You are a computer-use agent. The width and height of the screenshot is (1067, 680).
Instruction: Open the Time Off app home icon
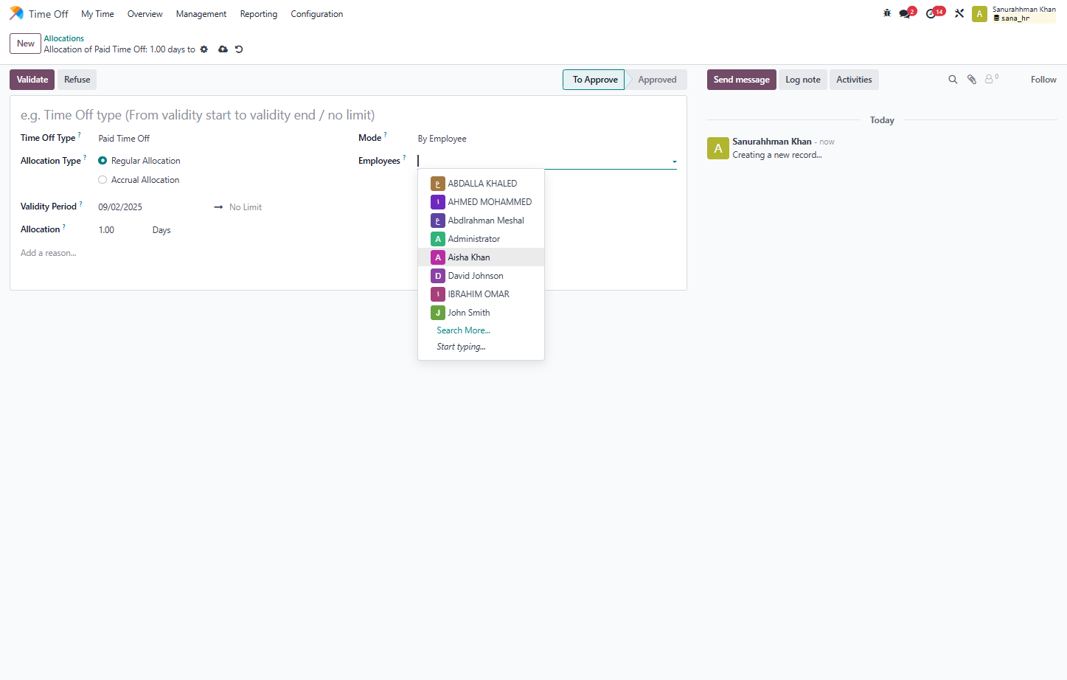(x=16, y=13)
